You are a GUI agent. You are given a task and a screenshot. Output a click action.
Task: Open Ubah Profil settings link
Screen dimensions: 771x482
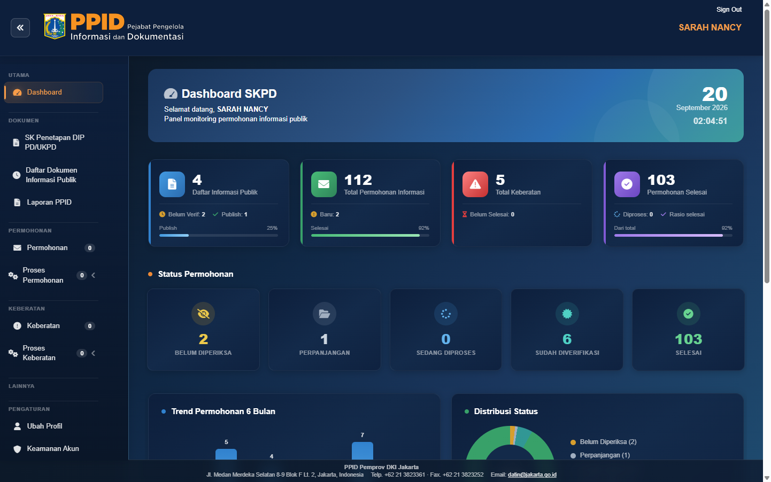pos(53,426)
